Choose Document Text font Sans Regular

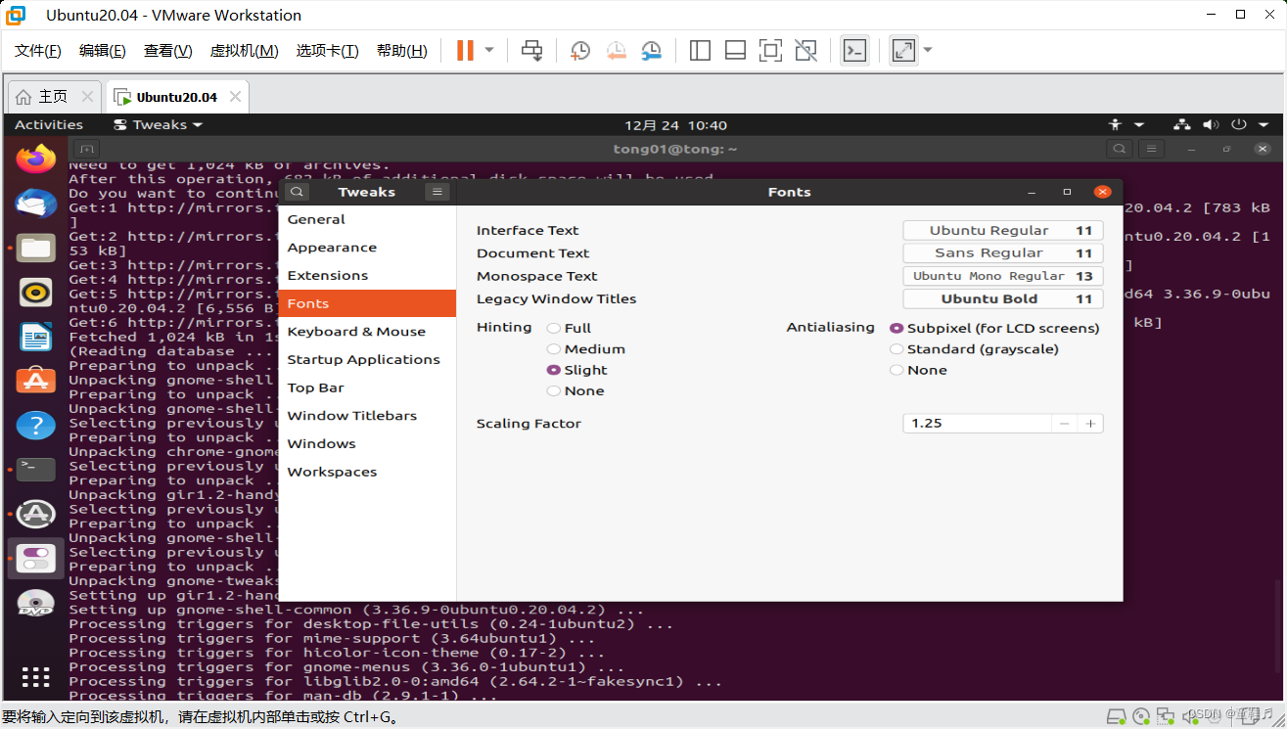(x=1003, y=253)
